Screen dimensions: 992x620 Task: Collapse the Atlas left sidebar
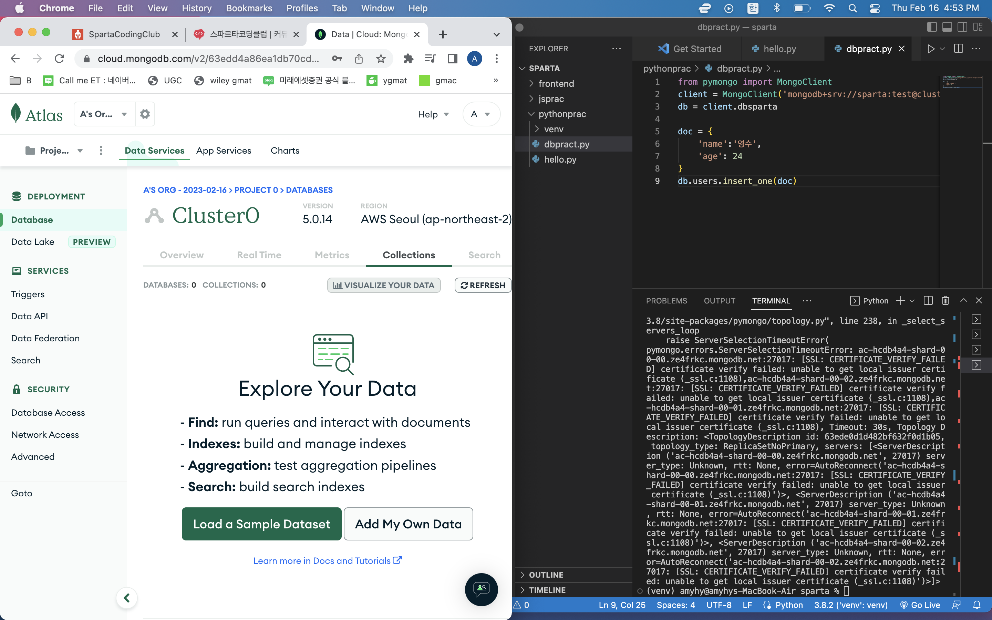(127, 598)
